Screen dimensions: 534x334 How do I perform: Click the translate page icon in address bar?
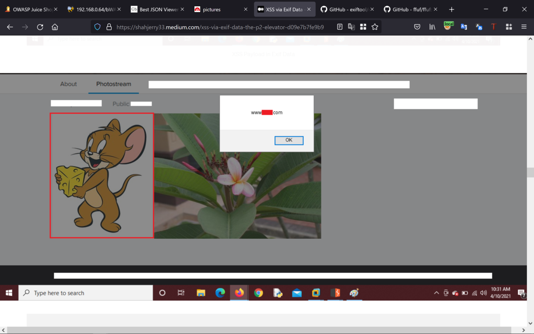pyautogui.click(x=351, y=27)
